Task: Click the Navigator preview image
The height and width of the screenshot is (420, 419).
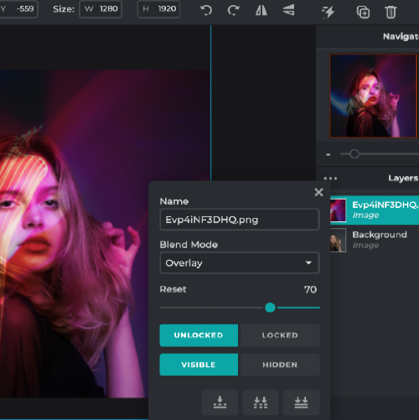Action: [x=373, y=96]
